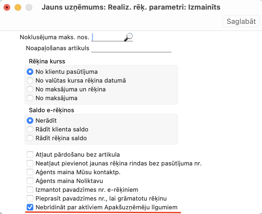Focus the Noklusējuma maks. nos. field
This screenshot has width=262, height=214.
(107, 37)
